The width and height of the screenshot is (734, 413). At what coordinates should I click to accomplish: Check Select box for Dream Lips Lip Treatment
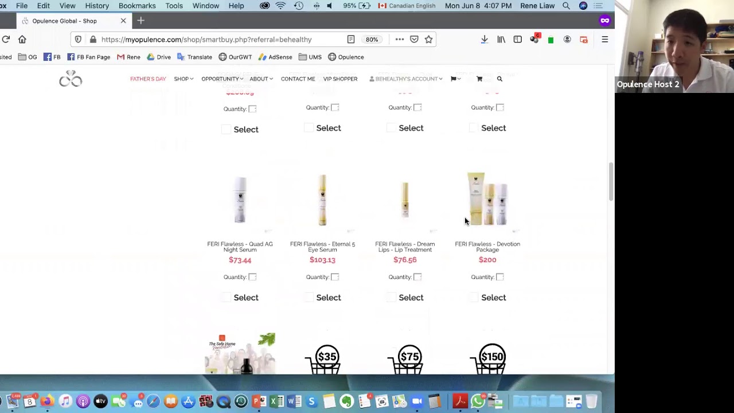click(391, 297)
